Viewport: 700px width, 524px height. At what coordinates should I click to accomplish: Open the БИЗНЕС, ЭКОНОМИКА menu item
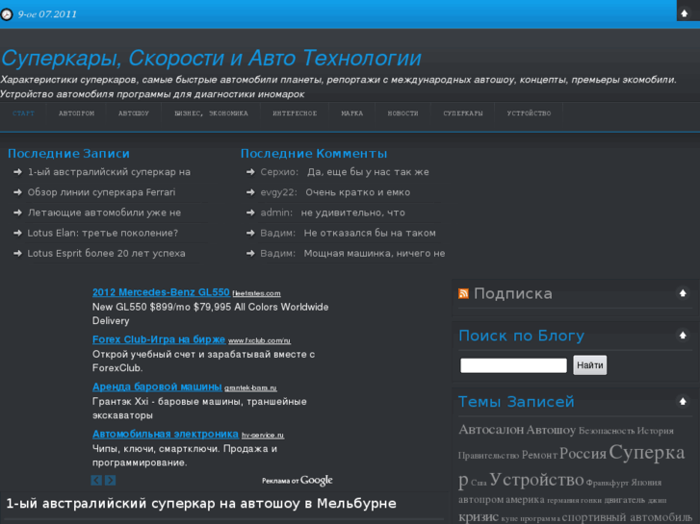[x=211, y=113]
